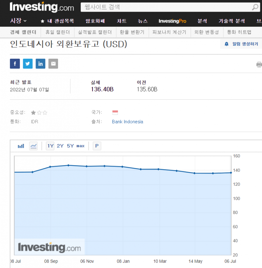262x268 pixels.
Task: Open the Bank Indonesia source link
Action: pyautogui.click(x=127, y=122)
